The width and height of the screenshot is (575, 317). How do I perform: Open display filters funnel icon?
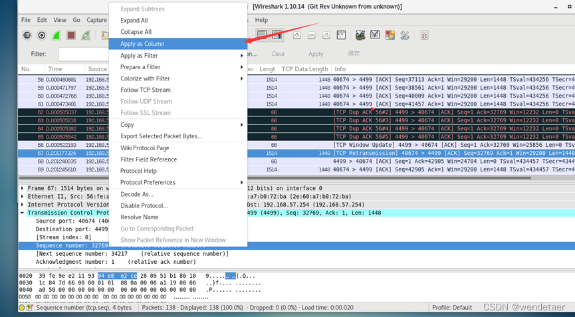point(375,35)
